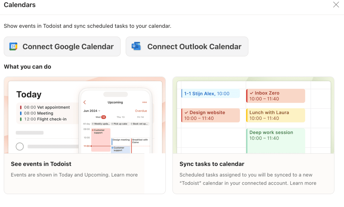The height and width of the screenshot is (207, 344).
Task: Click Connect Google Calendar
Action: point(62,46)
